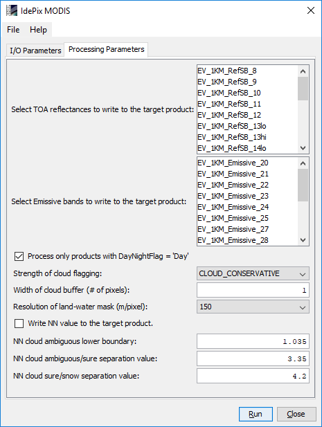Click the down arrow of Emissive bands scrollbar
Viewport: 322px width, 427px height.
pyautogui.click(x=303, y=240)
